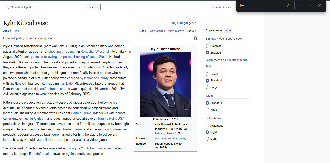
Task: Click the magnifier icon in the search box
Action: 7,7
